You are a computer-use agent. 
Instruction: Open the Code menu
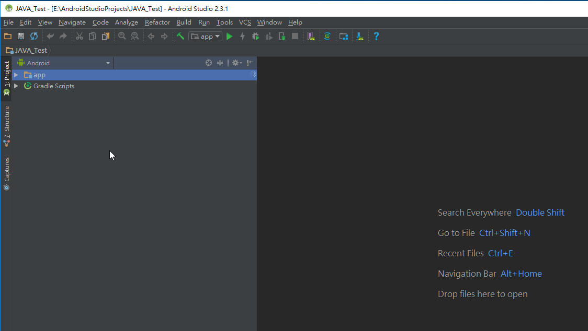[100, 22]
